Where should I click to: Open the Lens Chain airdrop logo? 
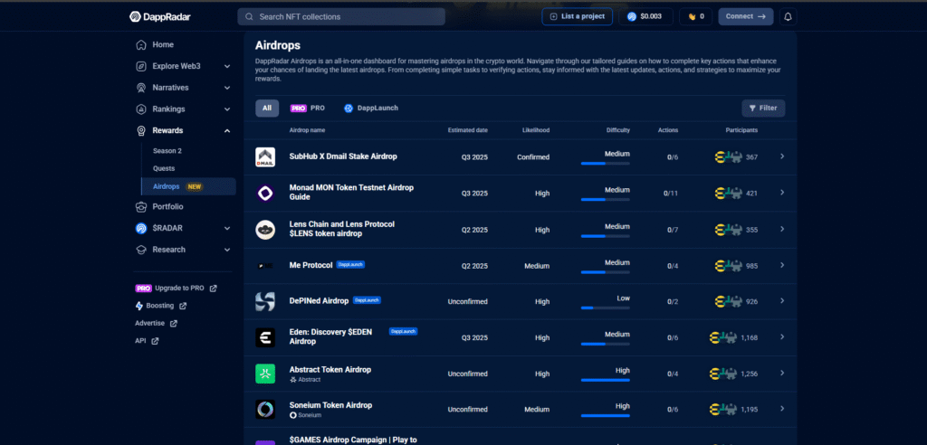(265, 230)
